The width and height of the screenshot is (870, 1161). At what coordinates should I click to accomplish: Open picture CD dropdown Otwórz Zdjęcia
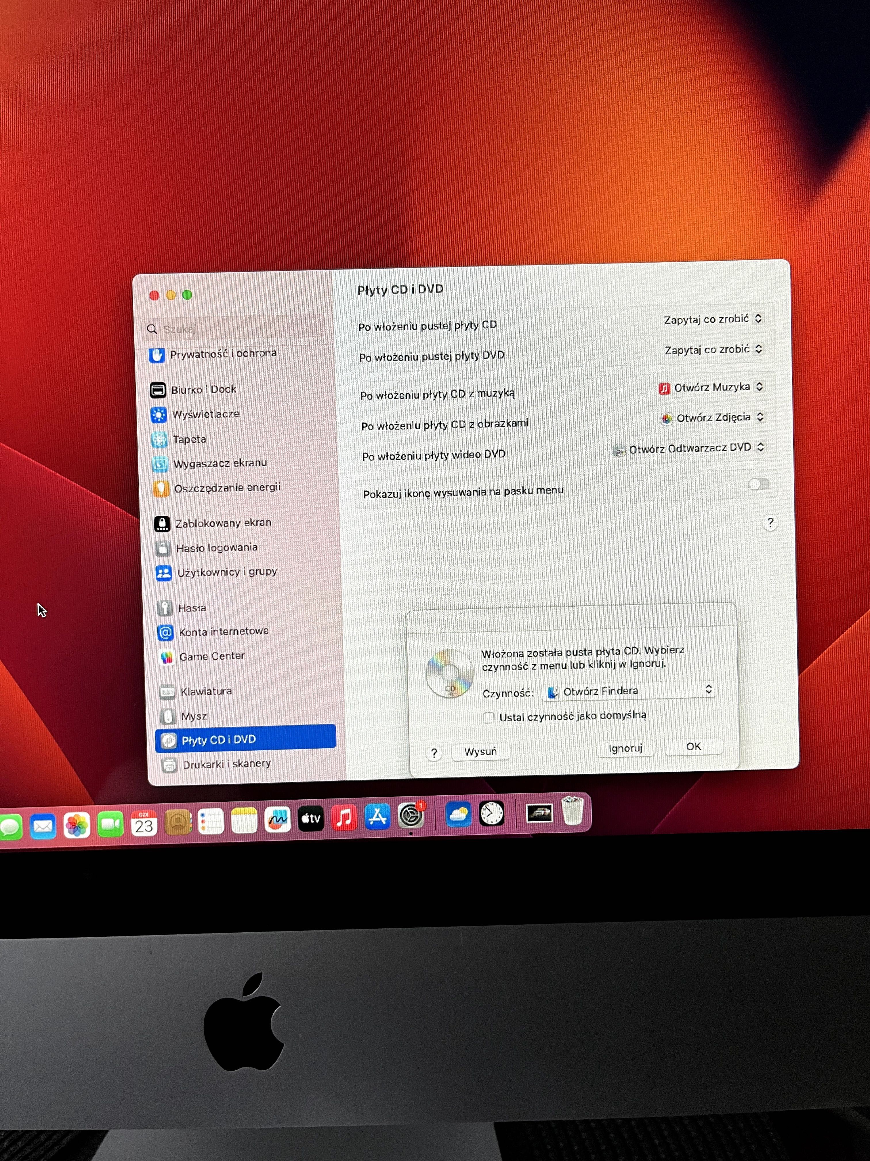point(713,418)
